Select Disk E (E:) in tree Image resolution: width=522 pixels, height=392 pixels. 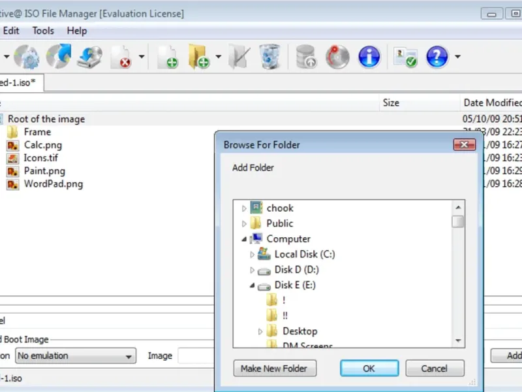click(295, 285)
